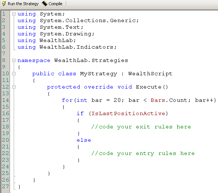Image resolution: width=218 pixels, height=193 pixels.
Task: Click the text 'System;' on line 1
Action: point(52,14)
